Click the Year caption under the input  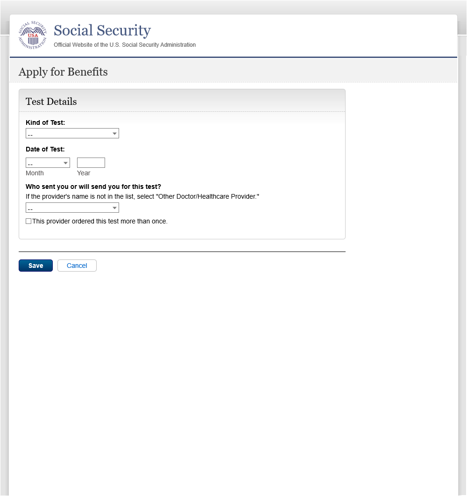pyautogui.click(x=84, y=173)
